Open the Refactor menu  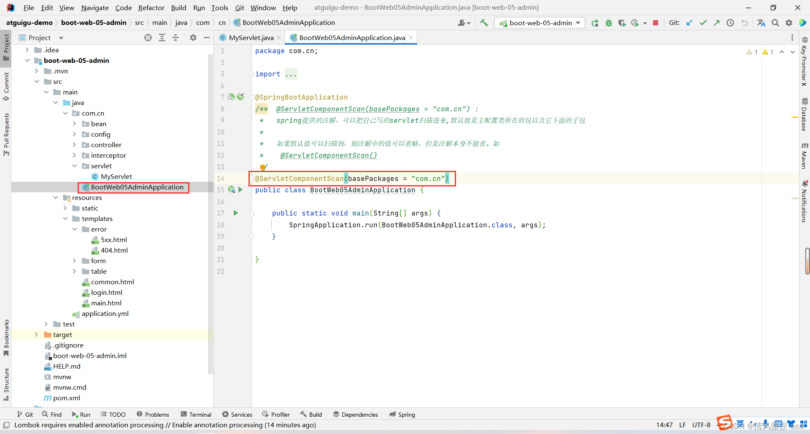(151, 8)
